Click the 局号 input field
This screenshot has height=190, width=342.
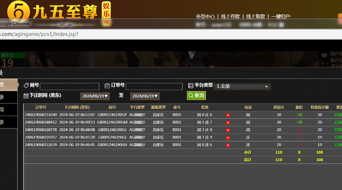[x=69, y=86]
